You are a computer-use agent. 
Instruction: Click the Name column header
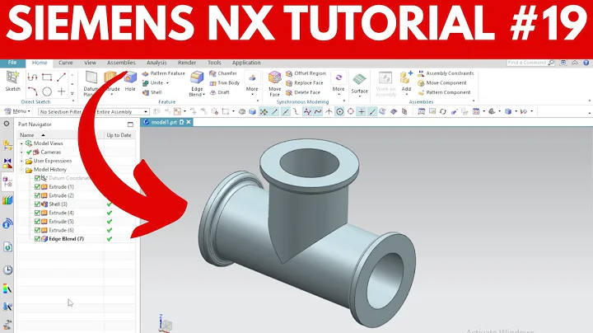[x=60, y=135]
